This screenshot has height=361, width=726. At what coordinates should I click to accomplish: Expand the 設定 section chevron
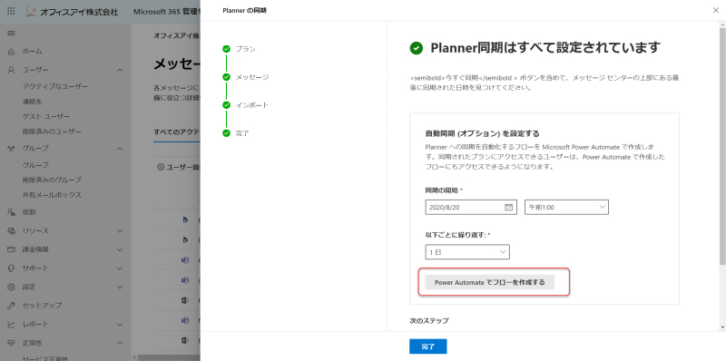pos(120,287)
